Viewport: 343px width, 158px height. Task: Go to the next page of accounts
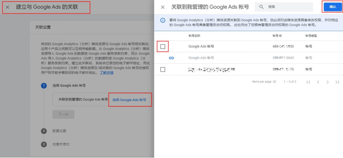point(327,82)
